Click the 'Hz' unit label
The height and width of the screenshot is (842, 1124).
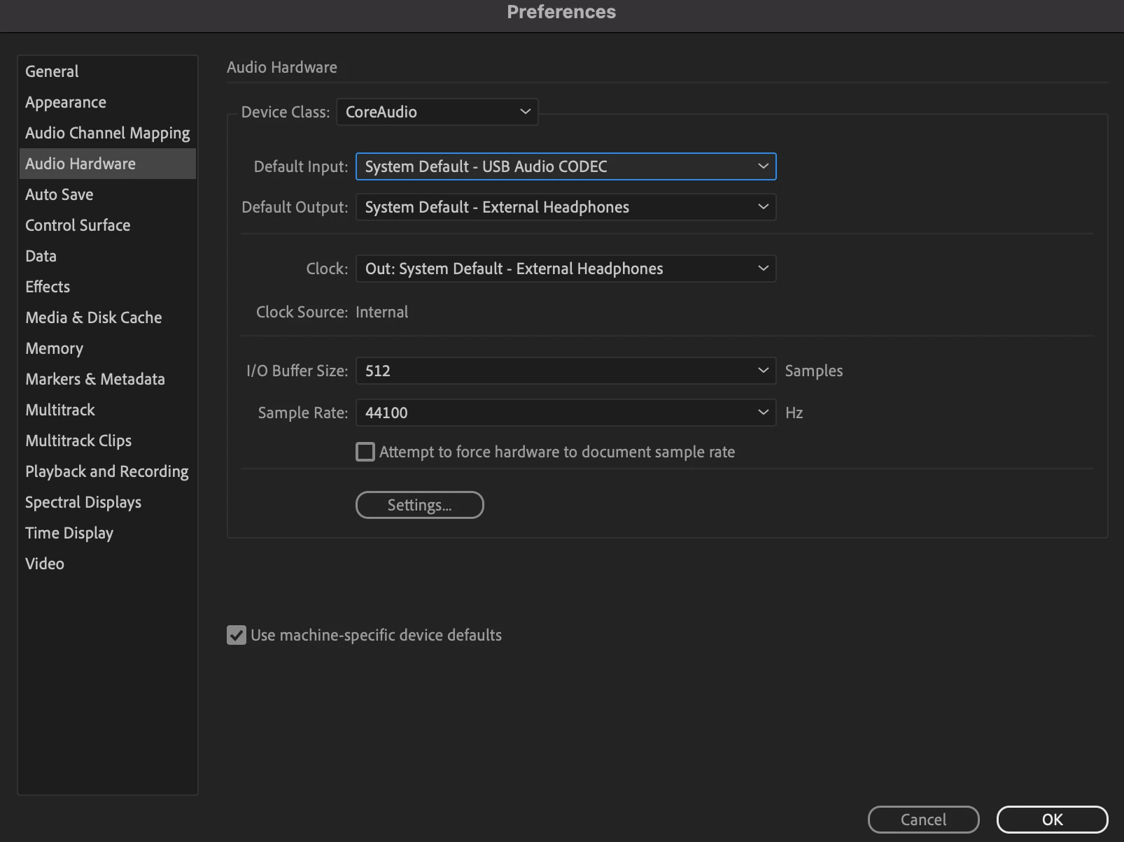[794, 413]
